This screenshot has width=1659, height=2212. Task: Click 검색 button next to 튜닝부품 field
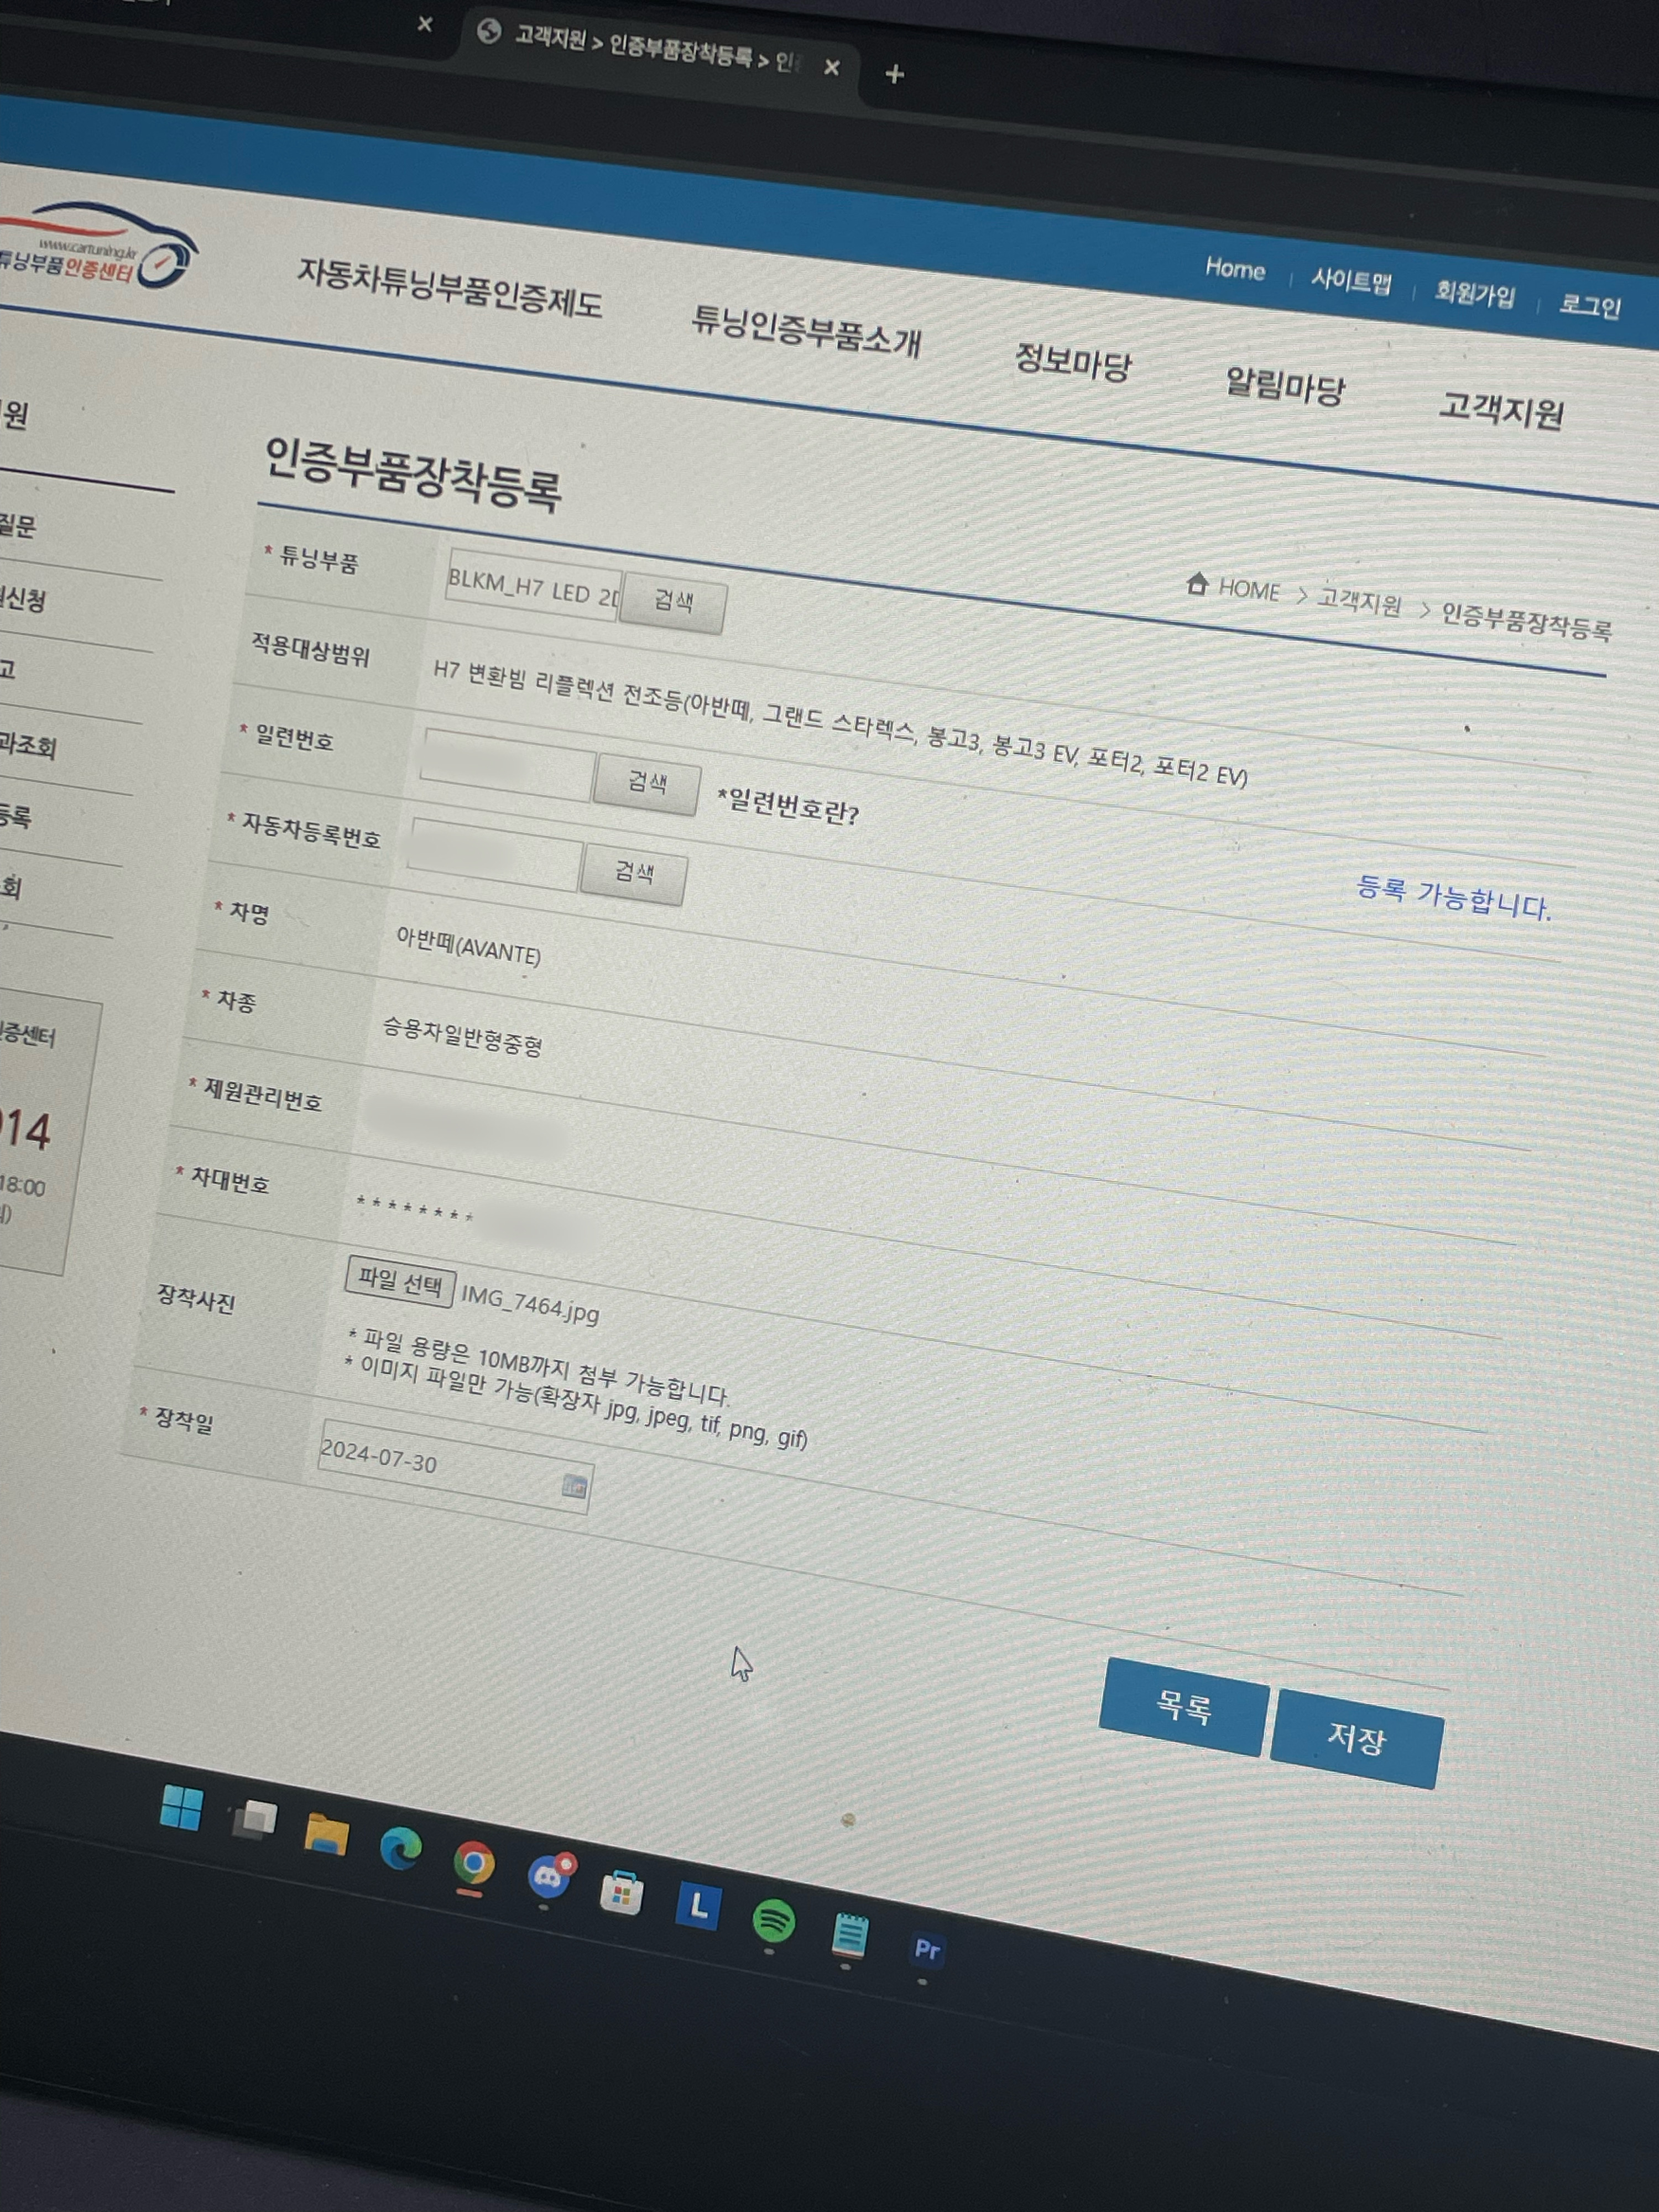click(x=673, y=602)
